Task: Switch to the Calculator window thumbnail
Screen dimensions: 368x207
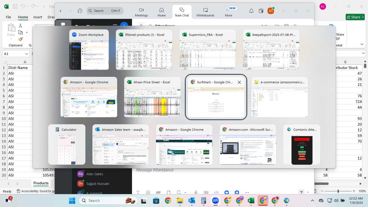Action: point(67,144)
